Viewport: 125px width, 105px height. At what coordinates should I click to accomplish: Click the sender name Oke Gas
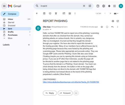click(x=47, y=27)
